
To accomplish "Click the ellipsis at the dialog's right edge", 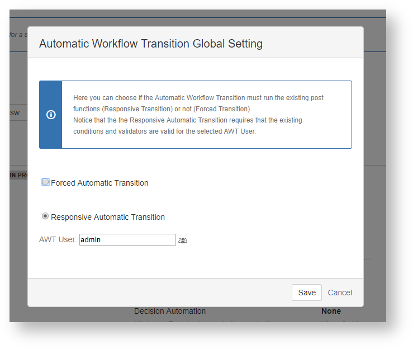I will (367, 260).
